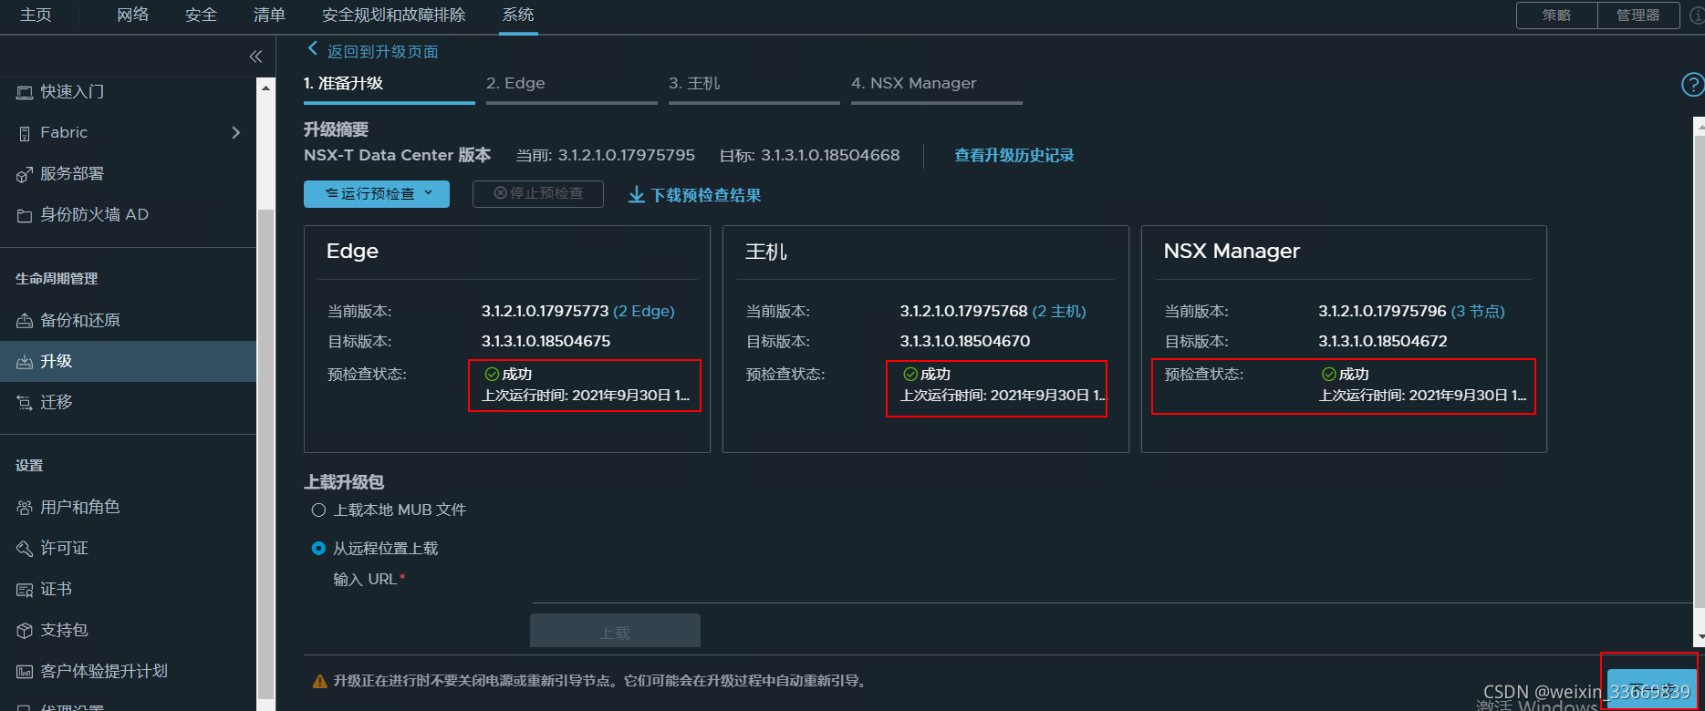Click the main content vertical scrollbar
This screenshot has height=711, width=1705.
1699,374
